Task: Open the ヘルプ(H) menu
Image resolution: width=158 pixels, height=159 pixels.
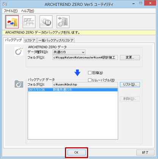Action: [x=28, y=11]
